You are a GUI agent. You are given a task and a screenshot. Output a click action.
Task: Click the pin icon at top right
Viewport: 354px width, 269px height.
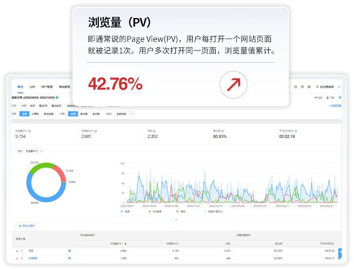pos(340,98)
